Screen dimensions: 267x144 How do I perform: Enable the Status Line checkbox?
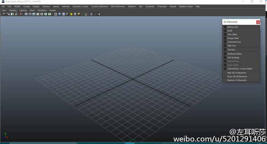(225, 27)
